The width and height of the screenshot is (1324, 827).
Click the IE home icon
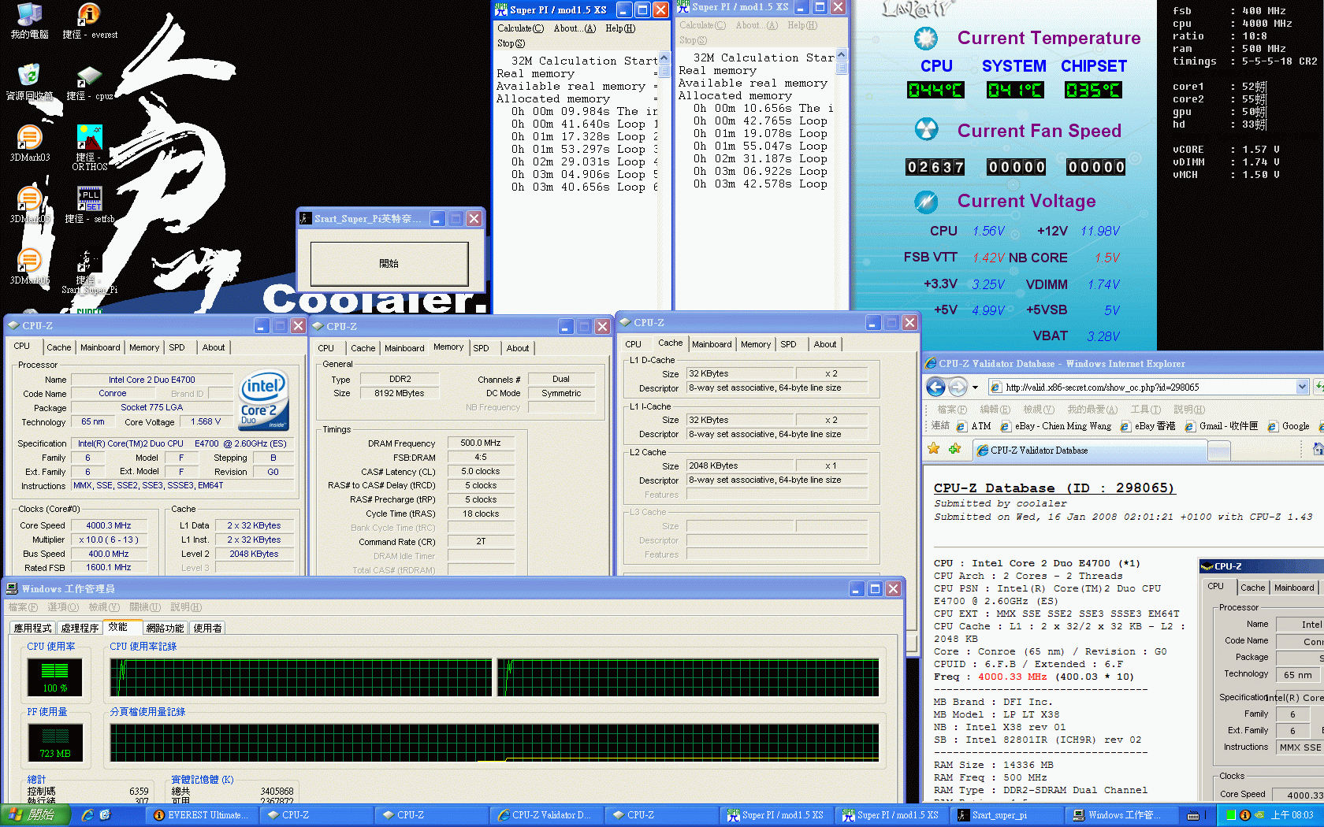click(x=1318, y=449)
